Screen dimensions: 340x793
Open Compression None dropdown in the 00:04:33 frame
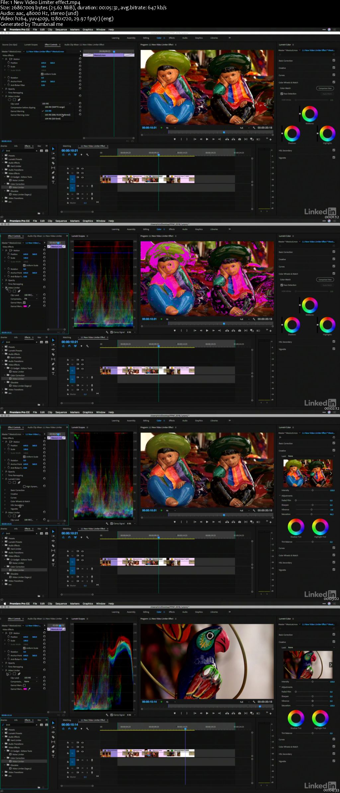31,681
